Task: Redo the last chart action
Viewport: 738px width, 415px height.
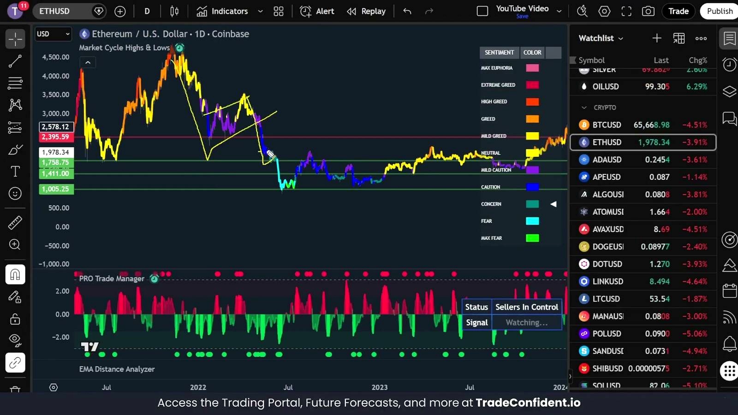Action: pos(429,11)
